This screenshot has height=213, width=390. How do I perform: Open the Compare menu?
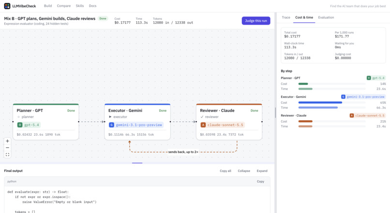[x=64, y=6]
